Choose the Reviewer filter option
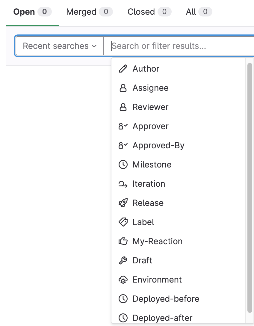This screenshot has width=254, height=326. 150,107
